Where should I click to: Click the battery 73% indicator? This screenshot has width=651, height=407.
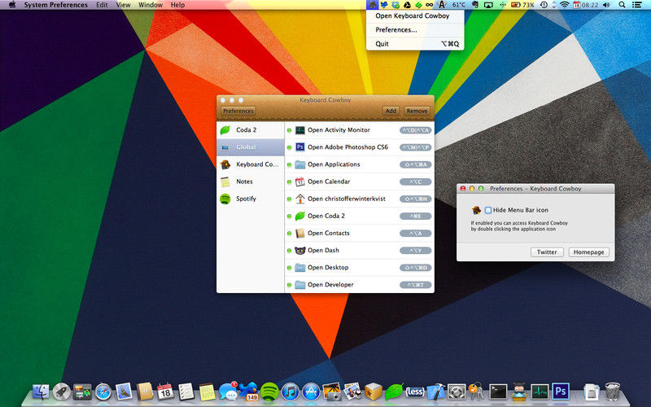522,5
